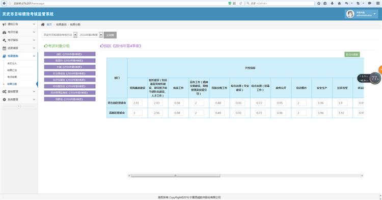Open the 2016年第4季度 quarter dropdown
This screenshot has width=382, height=200.
click(x=90, y=35)
